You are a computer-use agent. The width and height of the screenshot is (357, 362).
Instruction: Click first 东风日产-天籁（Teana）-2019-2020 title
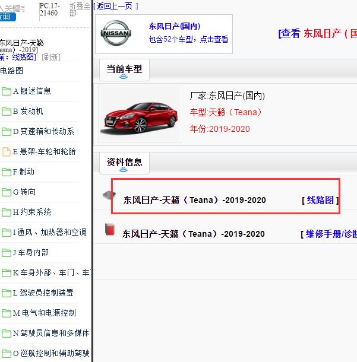point(194,200)
